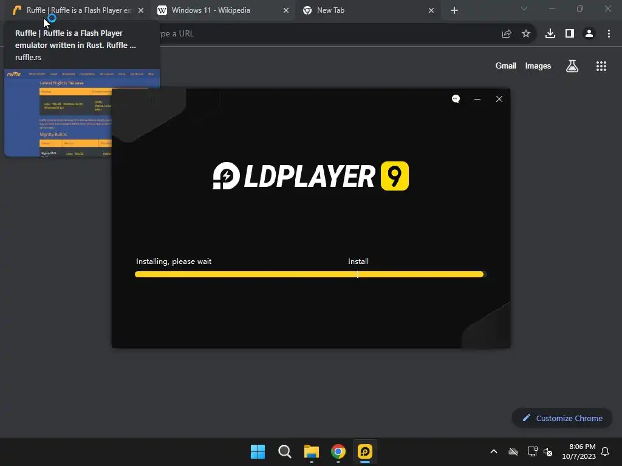Show hidden system tray icons

(494, 451)
